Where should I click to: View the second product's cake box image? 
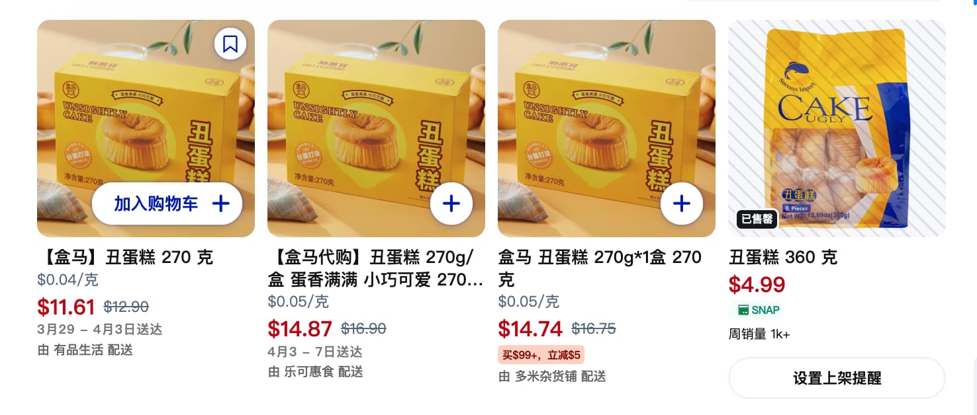point(376,128)
